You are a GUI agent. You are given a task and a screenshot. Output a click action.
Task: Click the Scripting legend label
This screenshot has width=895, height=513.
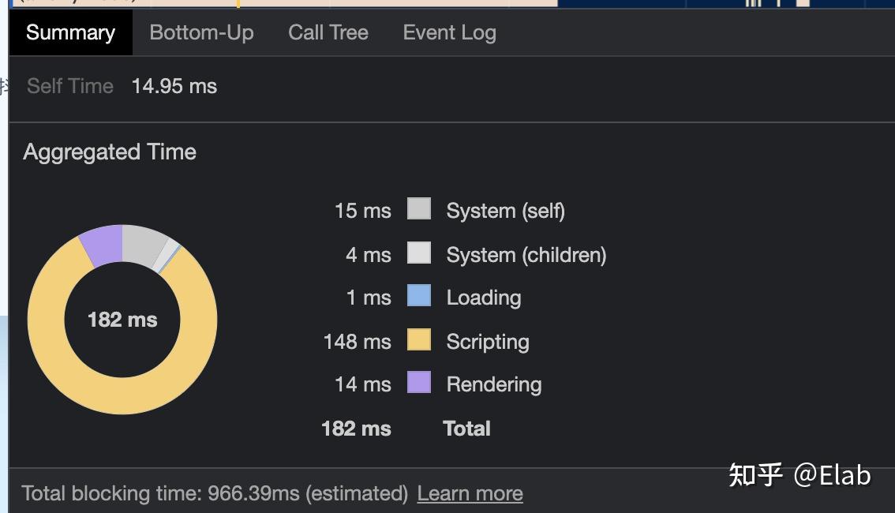click(x=487, y=342)
